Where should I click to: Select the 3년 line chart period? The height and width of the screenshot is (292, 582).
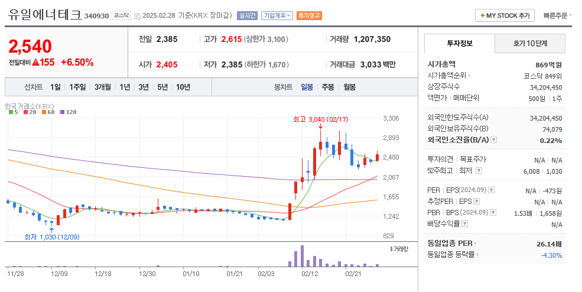point(144,87)
